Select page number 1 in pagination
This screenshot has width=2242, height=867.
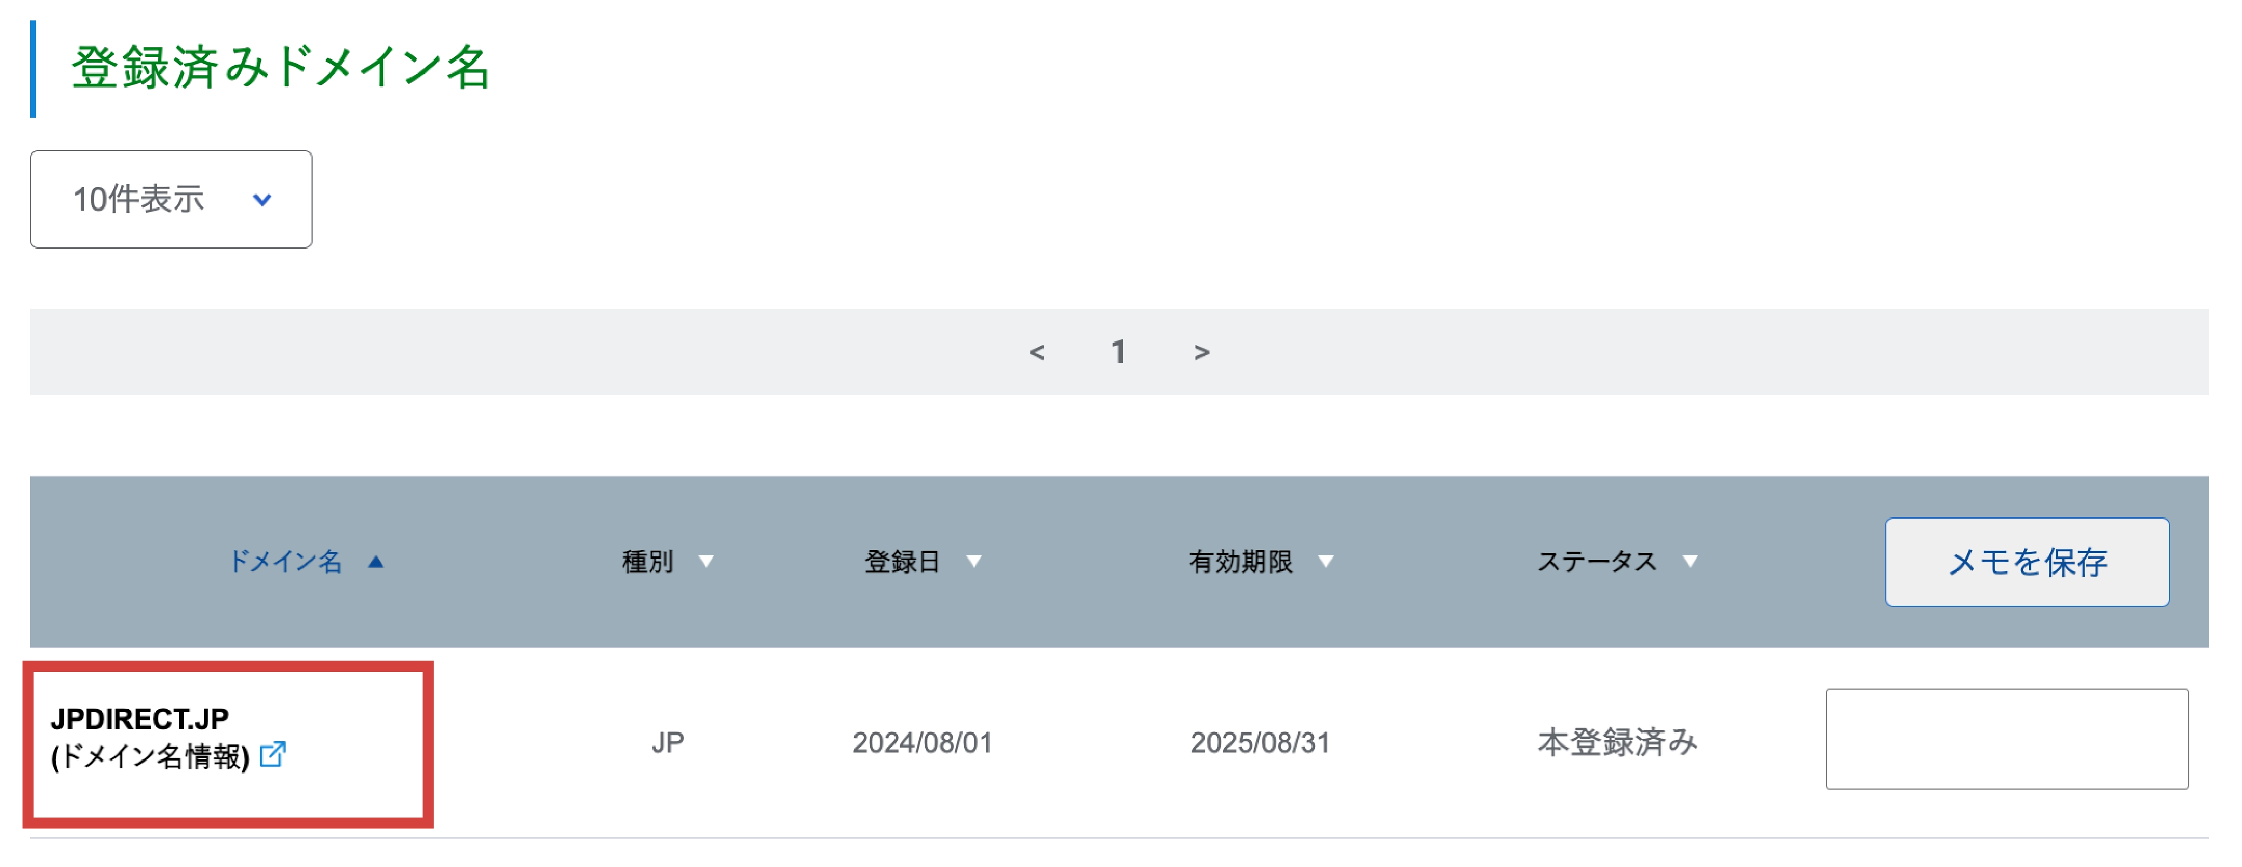click(1119, 352)
